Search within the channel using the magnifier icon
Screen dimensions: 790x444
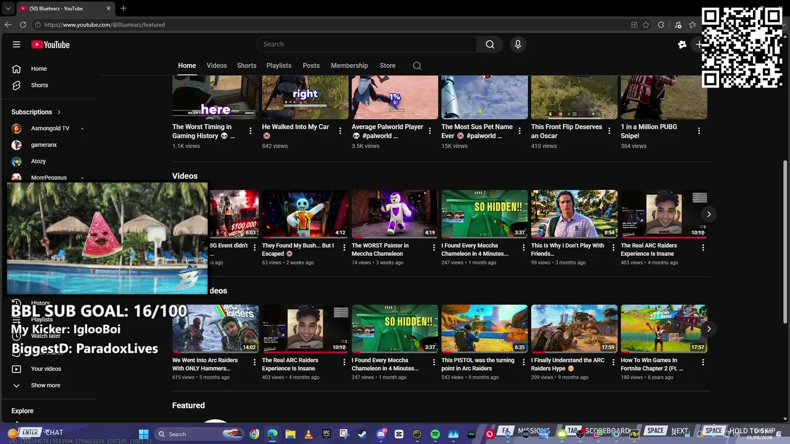tap(417, 65)
